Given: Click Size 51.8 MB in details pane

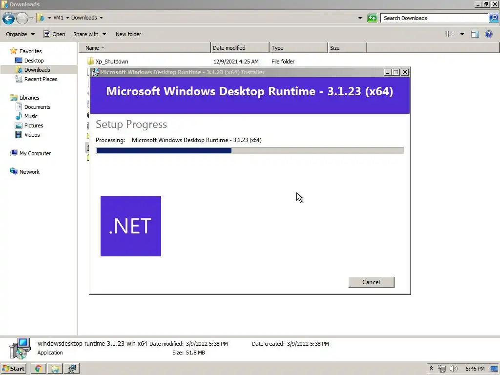Looking at the screenshot, I should click(x=188, y=353).
